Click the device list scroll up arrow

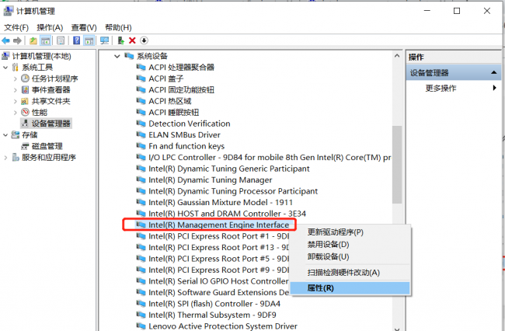pyautogui.click(x=397, y=56)
